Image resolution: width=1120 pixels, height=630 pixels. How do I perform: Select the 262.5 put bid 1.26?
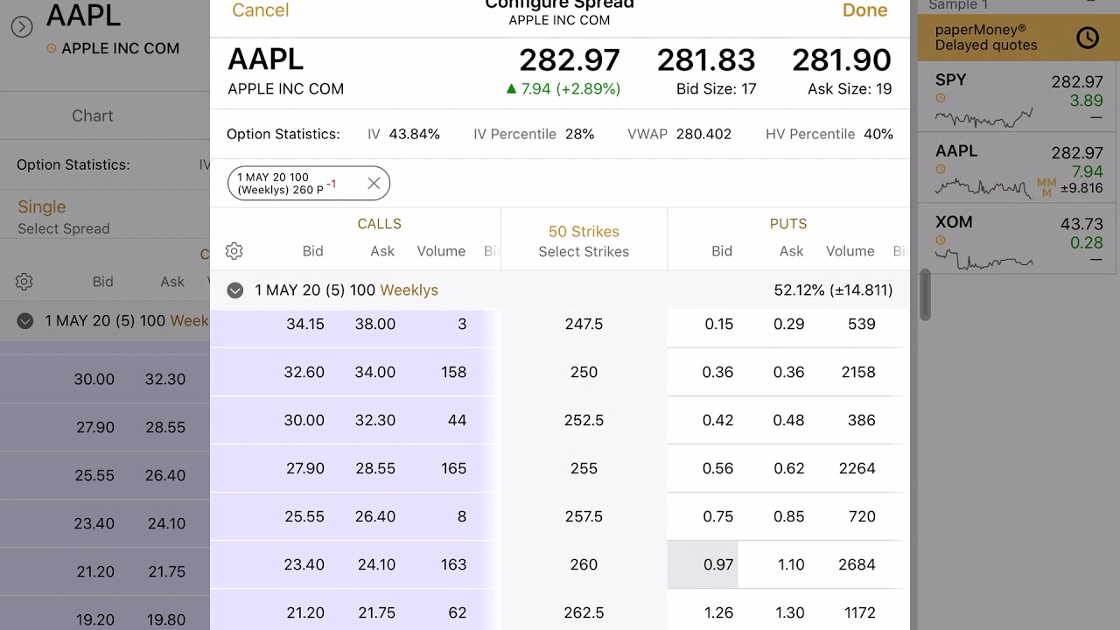tap(718, 612)
